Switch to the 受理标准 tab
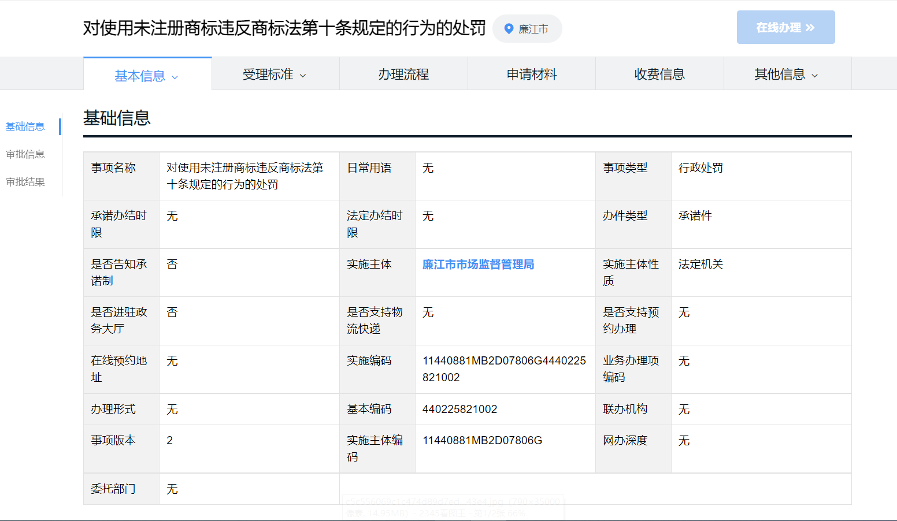 tap(268, 75)
